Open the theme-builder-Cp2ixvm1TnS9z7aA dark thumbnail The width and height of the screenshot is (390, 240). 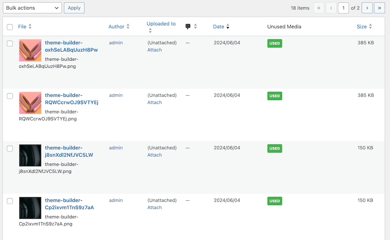(x=30, y=208)
